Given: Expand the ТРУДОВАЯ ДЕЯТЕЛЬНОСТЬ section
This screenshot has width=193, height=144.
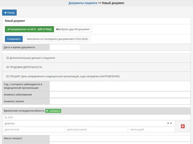Looking at the screenshot, I should click(24, 67).
